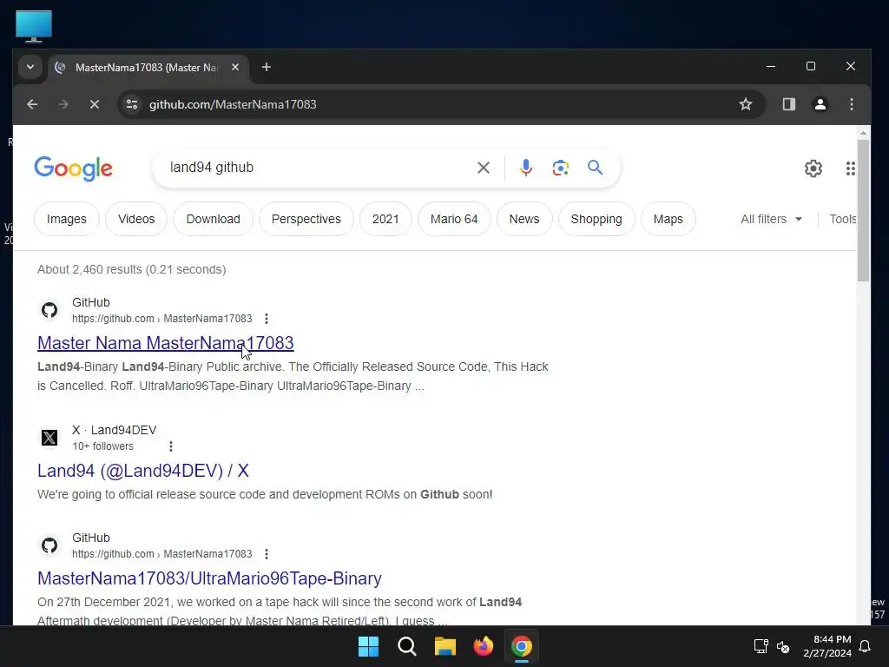Open options for UltraMario96Tape-Binary result
Image resolution: width=889 pixels, height=667 pixels.
pos(267,554)
